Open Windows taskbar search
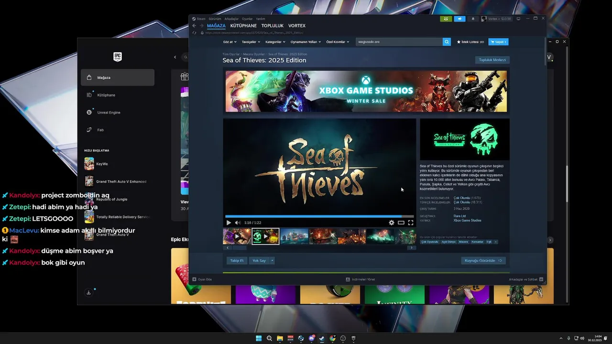The width and height of the screenshot is (612, 344). point(269,338)
